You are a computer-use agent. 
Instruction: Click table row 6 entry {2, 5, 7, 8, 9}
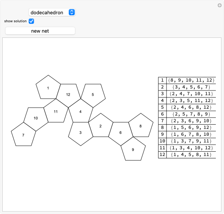point(191,114)
